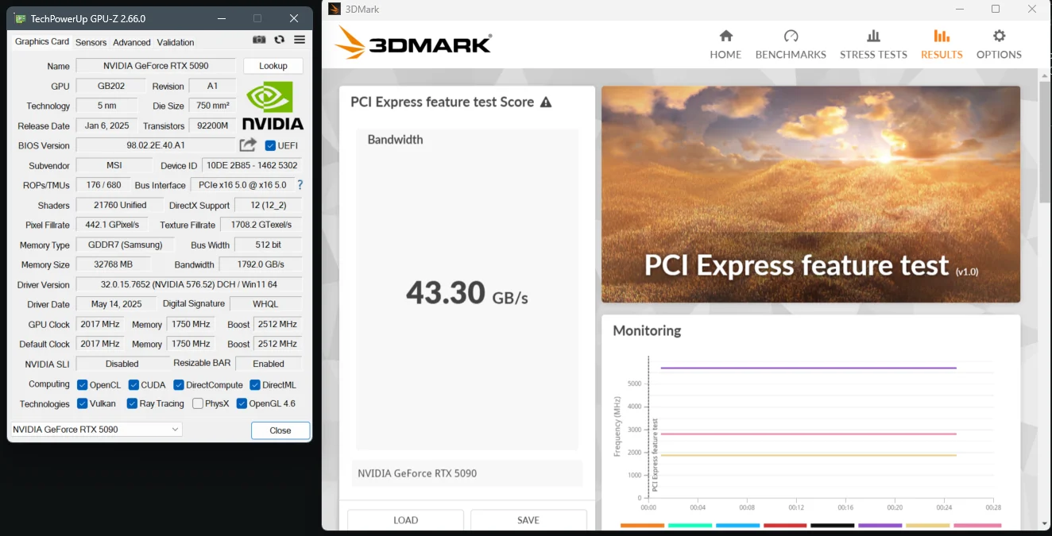Click the Lookup button in GPU-Z
Viewport: 1052px width, 536px height.
[x=273, y=66]
